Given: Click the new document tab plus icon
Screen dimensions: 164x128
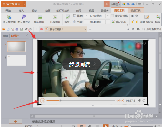Looking at the screenshot, I should tap(90, 29).
